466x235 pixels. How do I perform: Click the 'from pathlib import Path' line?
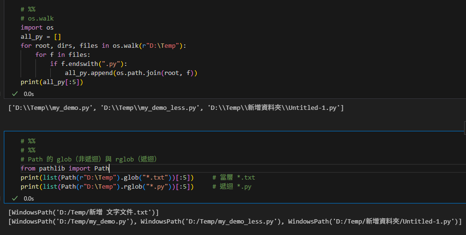pos(65,168)
